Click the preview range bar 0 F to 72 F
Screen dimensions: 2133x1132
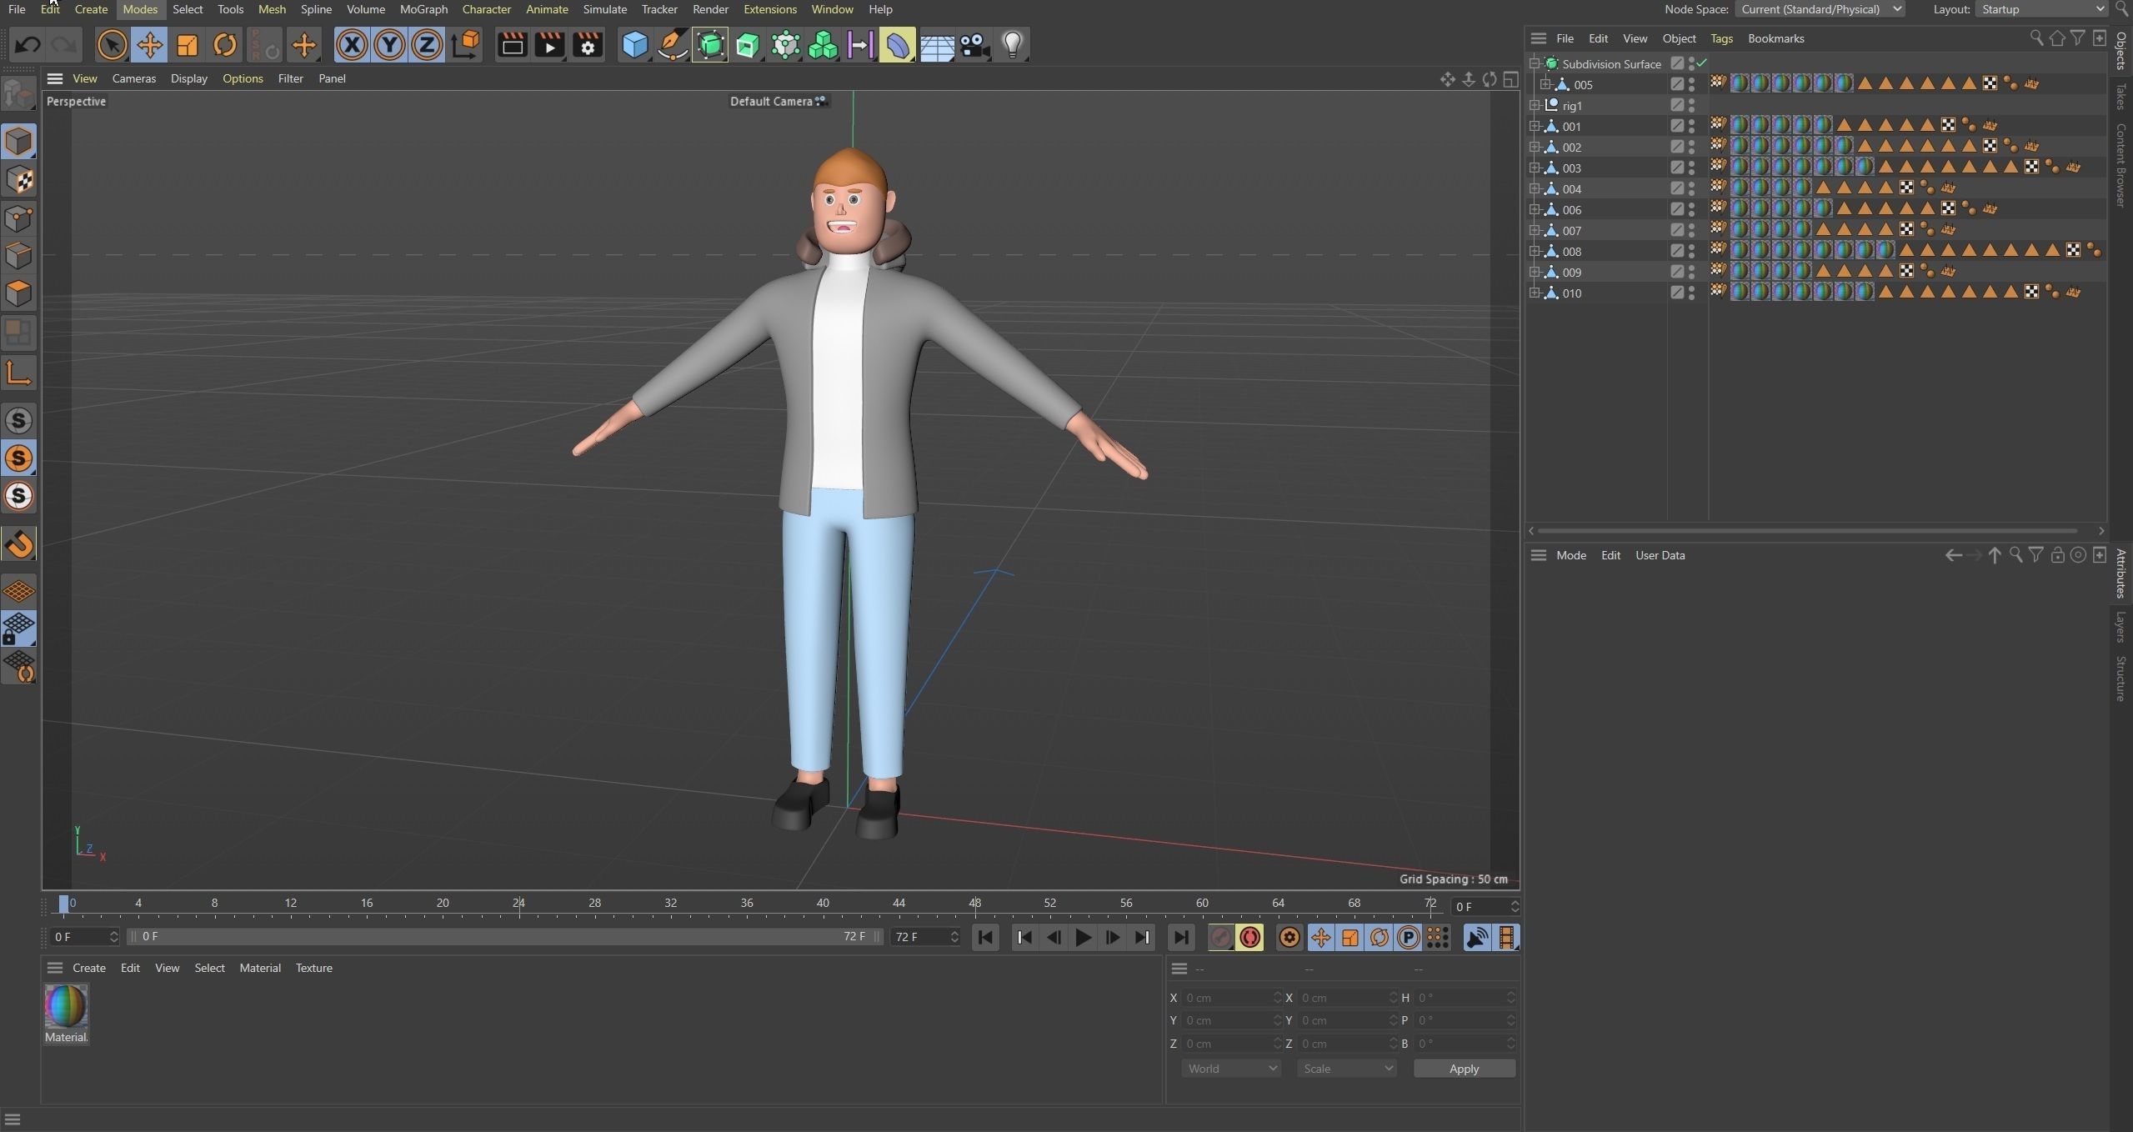tap(505, 937)
